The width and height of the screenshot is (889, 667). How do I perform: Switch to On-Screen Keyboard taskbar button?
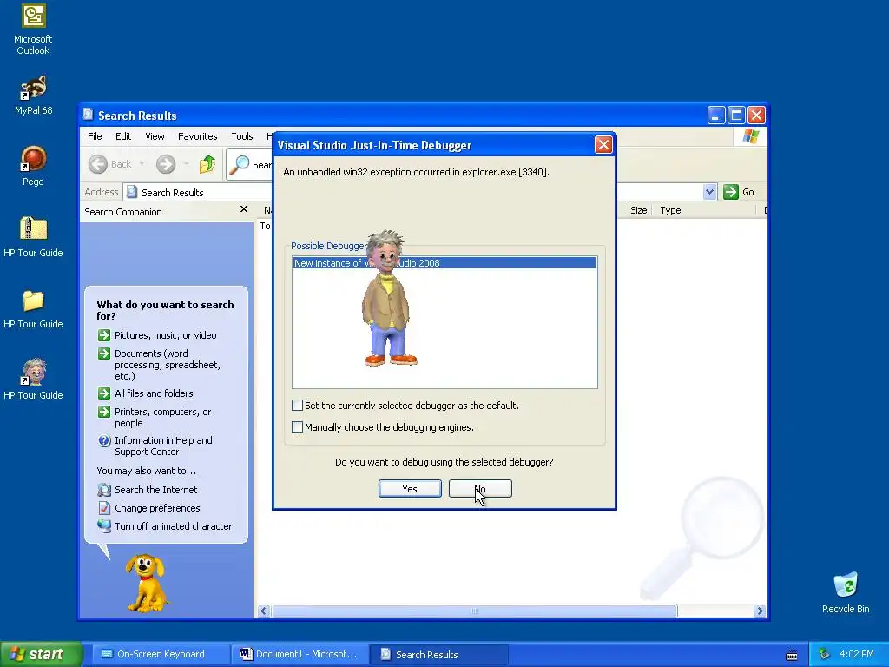161,654
